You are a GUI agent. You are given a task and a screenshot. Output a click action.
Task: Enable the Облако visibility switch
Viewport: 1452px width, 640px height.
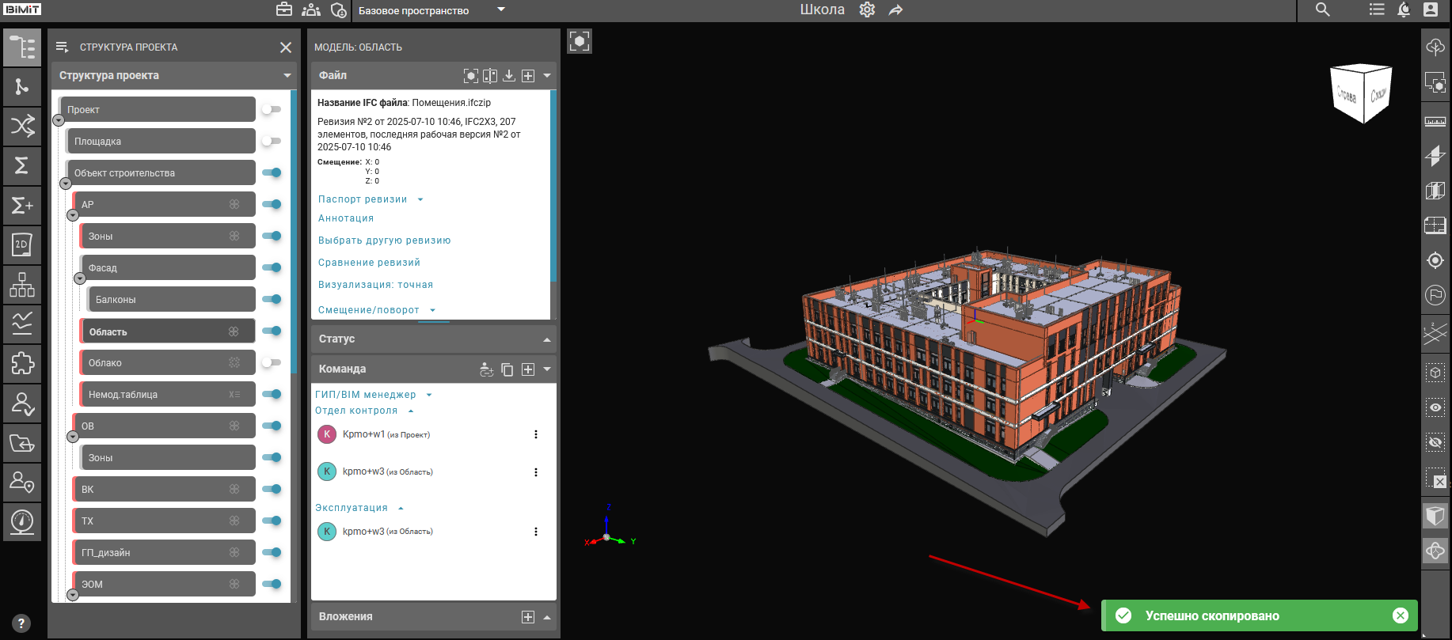(x=272, y=362)
